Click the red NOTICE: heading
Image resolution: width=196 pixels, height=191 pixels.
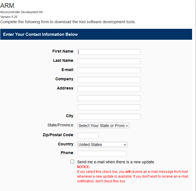[x=83, y=167]
